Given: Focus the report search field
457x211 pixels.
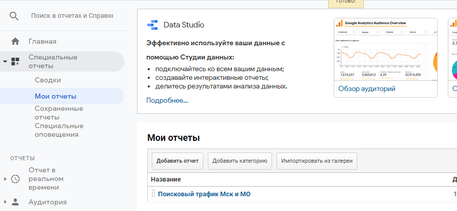Looking at the screenshot, I should pos(72,16).
